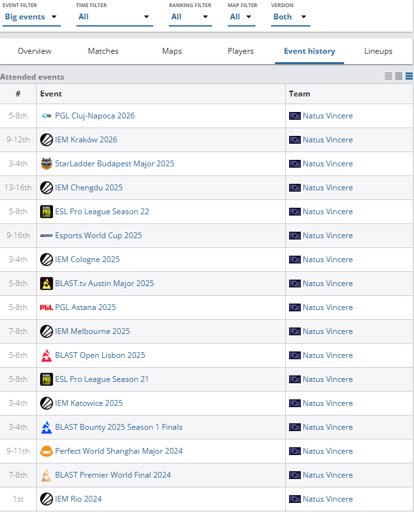Screen dimensions: 414x512
Task: Switch to the compact list density view
Action: pos(388,76)
